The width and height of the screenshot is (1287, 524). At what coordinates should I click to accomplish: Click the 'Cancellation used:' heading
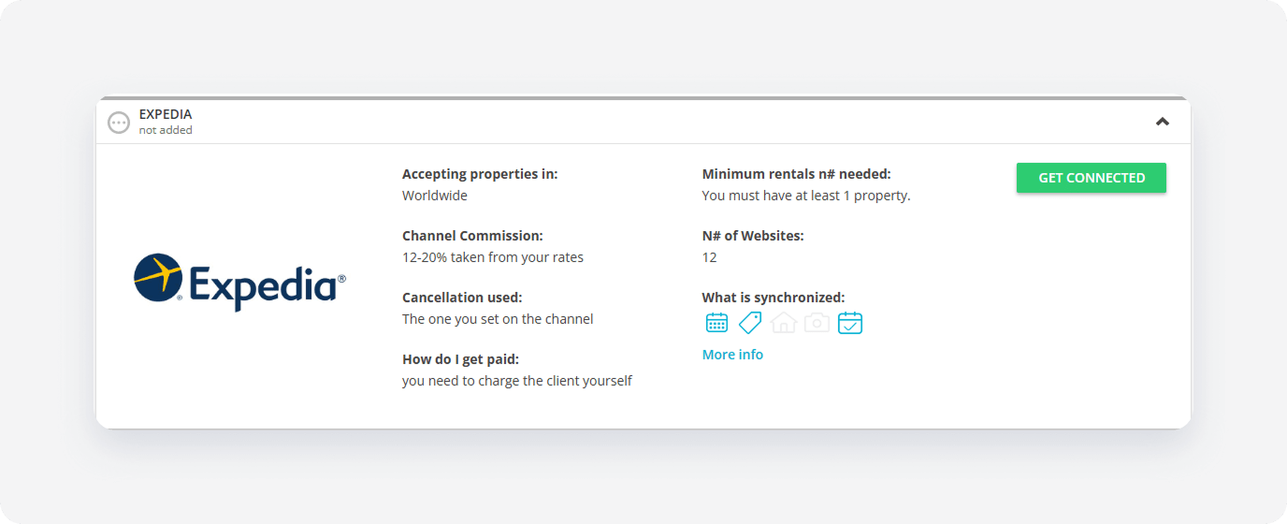(x=462, y=298)
